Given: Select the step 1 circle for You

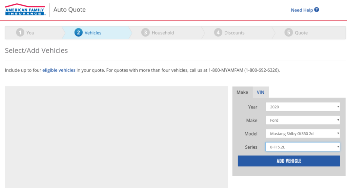Looking at the screenshot, I should [20, 33].
